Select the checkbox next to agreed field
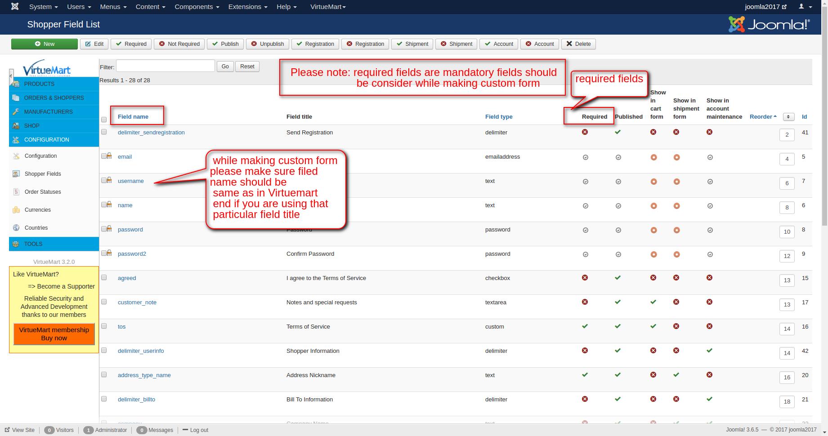Viewport: 828px width, 436px height. [104, 278]
